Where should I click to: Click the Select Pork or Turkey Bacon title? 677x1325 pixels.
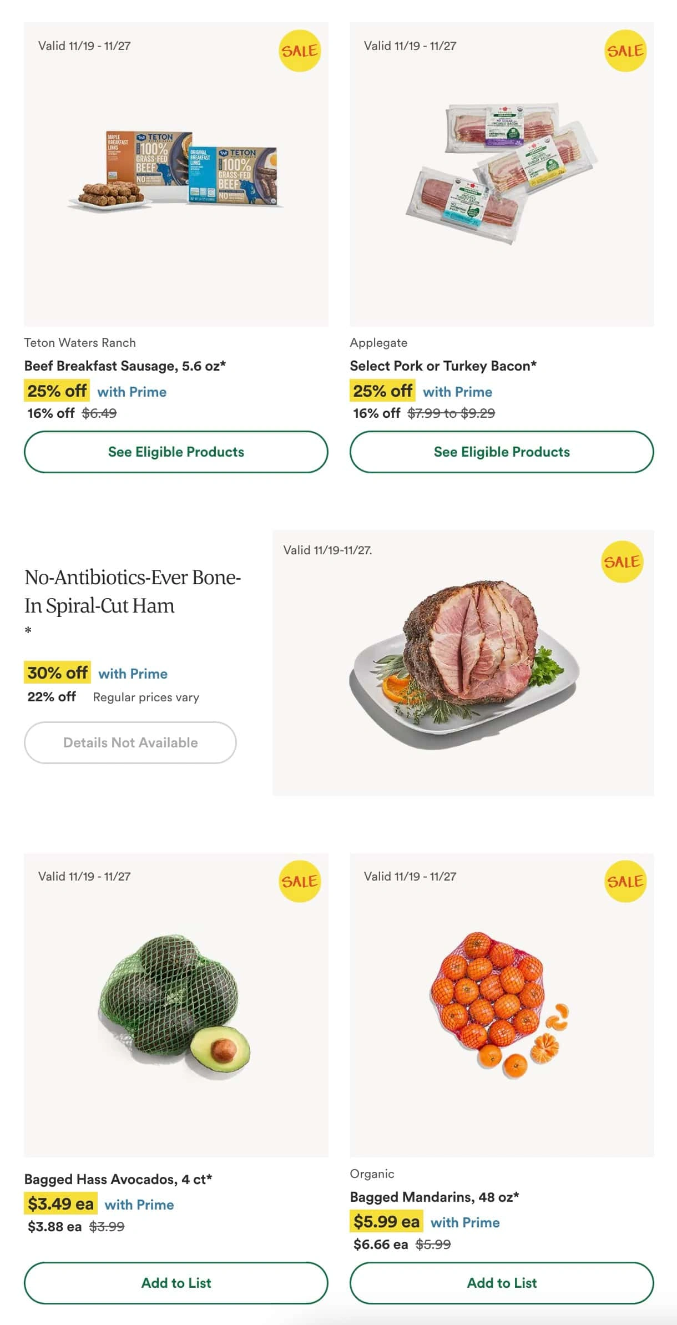(443, 366)
